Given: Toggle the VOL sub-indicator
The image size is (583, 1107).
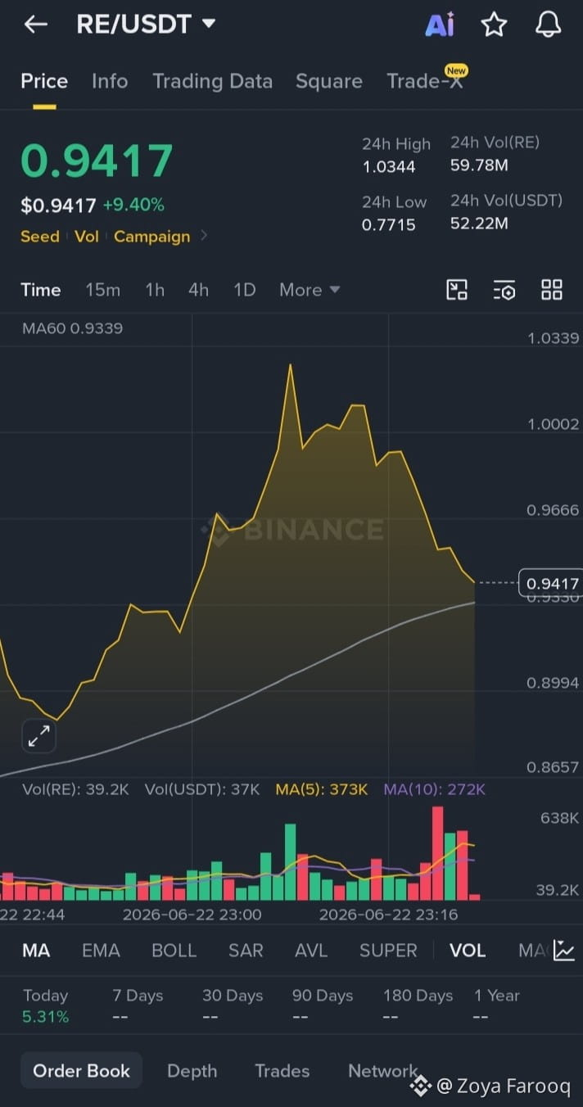Looking at the screenshot, I should [x=468, y=951].
